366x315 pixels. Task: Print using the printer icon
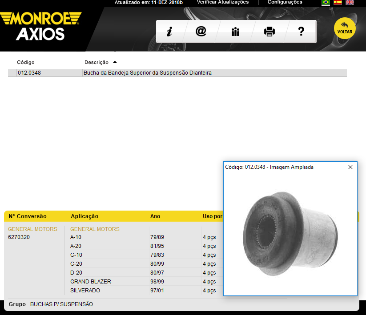point(269,32)
